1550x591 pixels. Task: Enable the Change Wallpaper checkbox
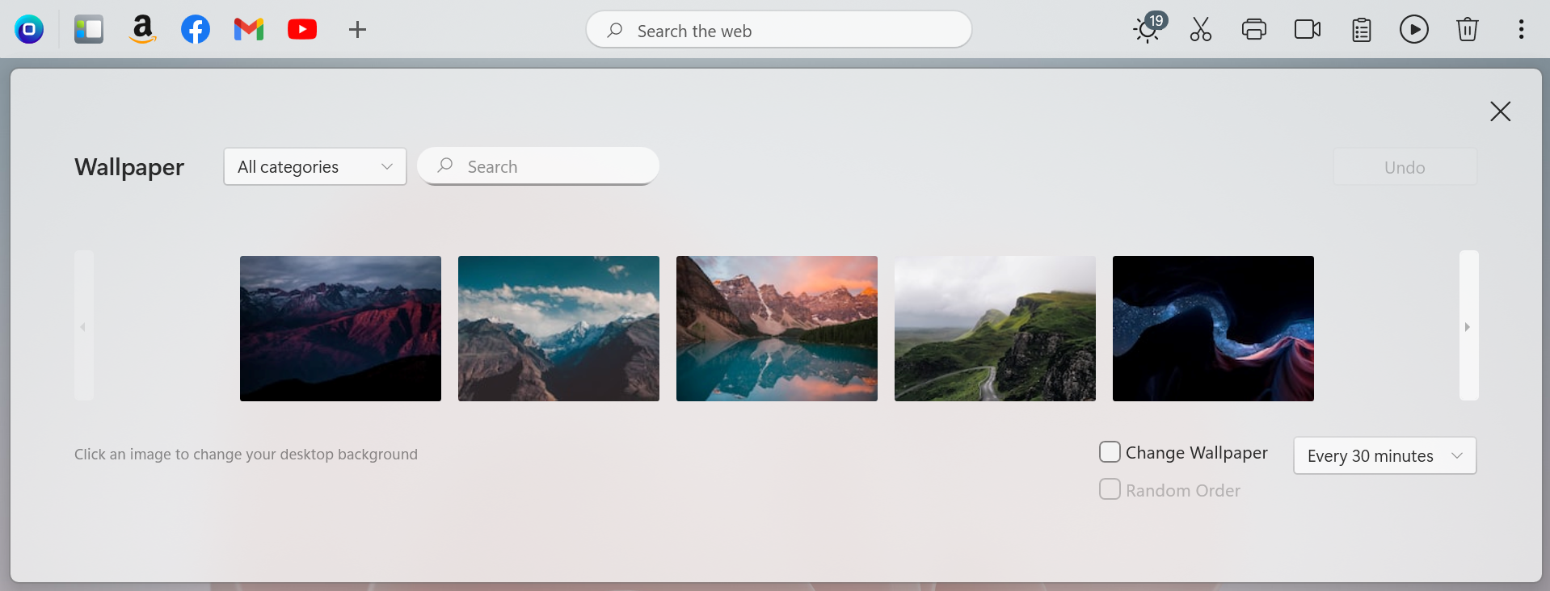point(1110,452)
